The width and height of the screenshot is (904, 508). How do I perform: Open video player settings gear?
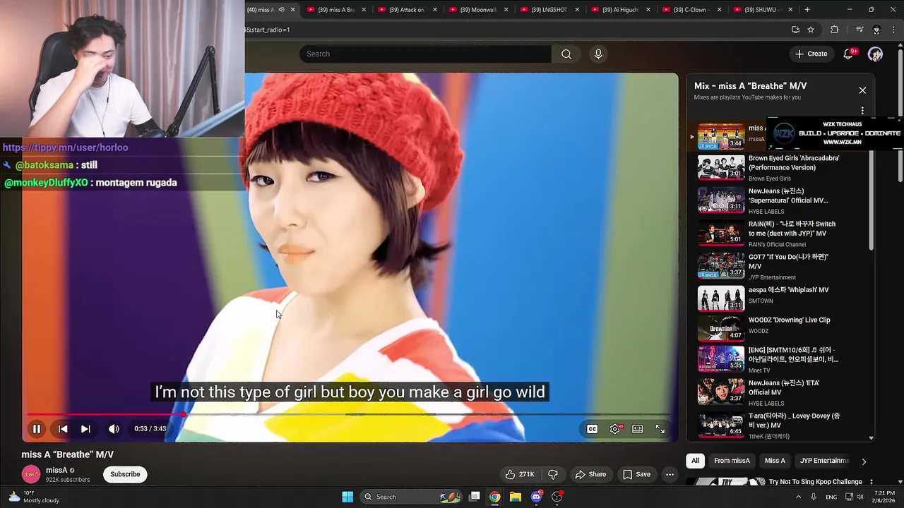(x=616, y=429)
